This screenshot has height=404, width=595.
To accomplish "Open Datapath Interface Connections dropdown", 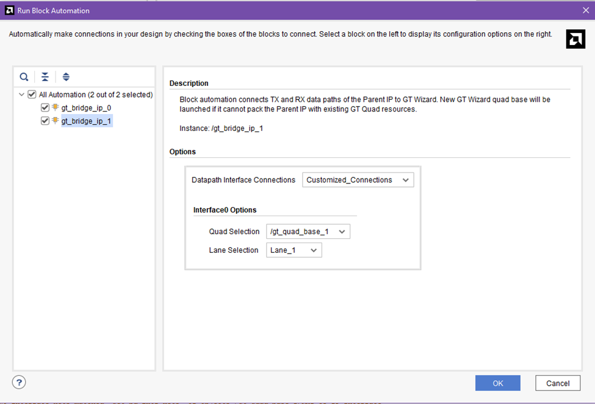I will click(358, 180).
